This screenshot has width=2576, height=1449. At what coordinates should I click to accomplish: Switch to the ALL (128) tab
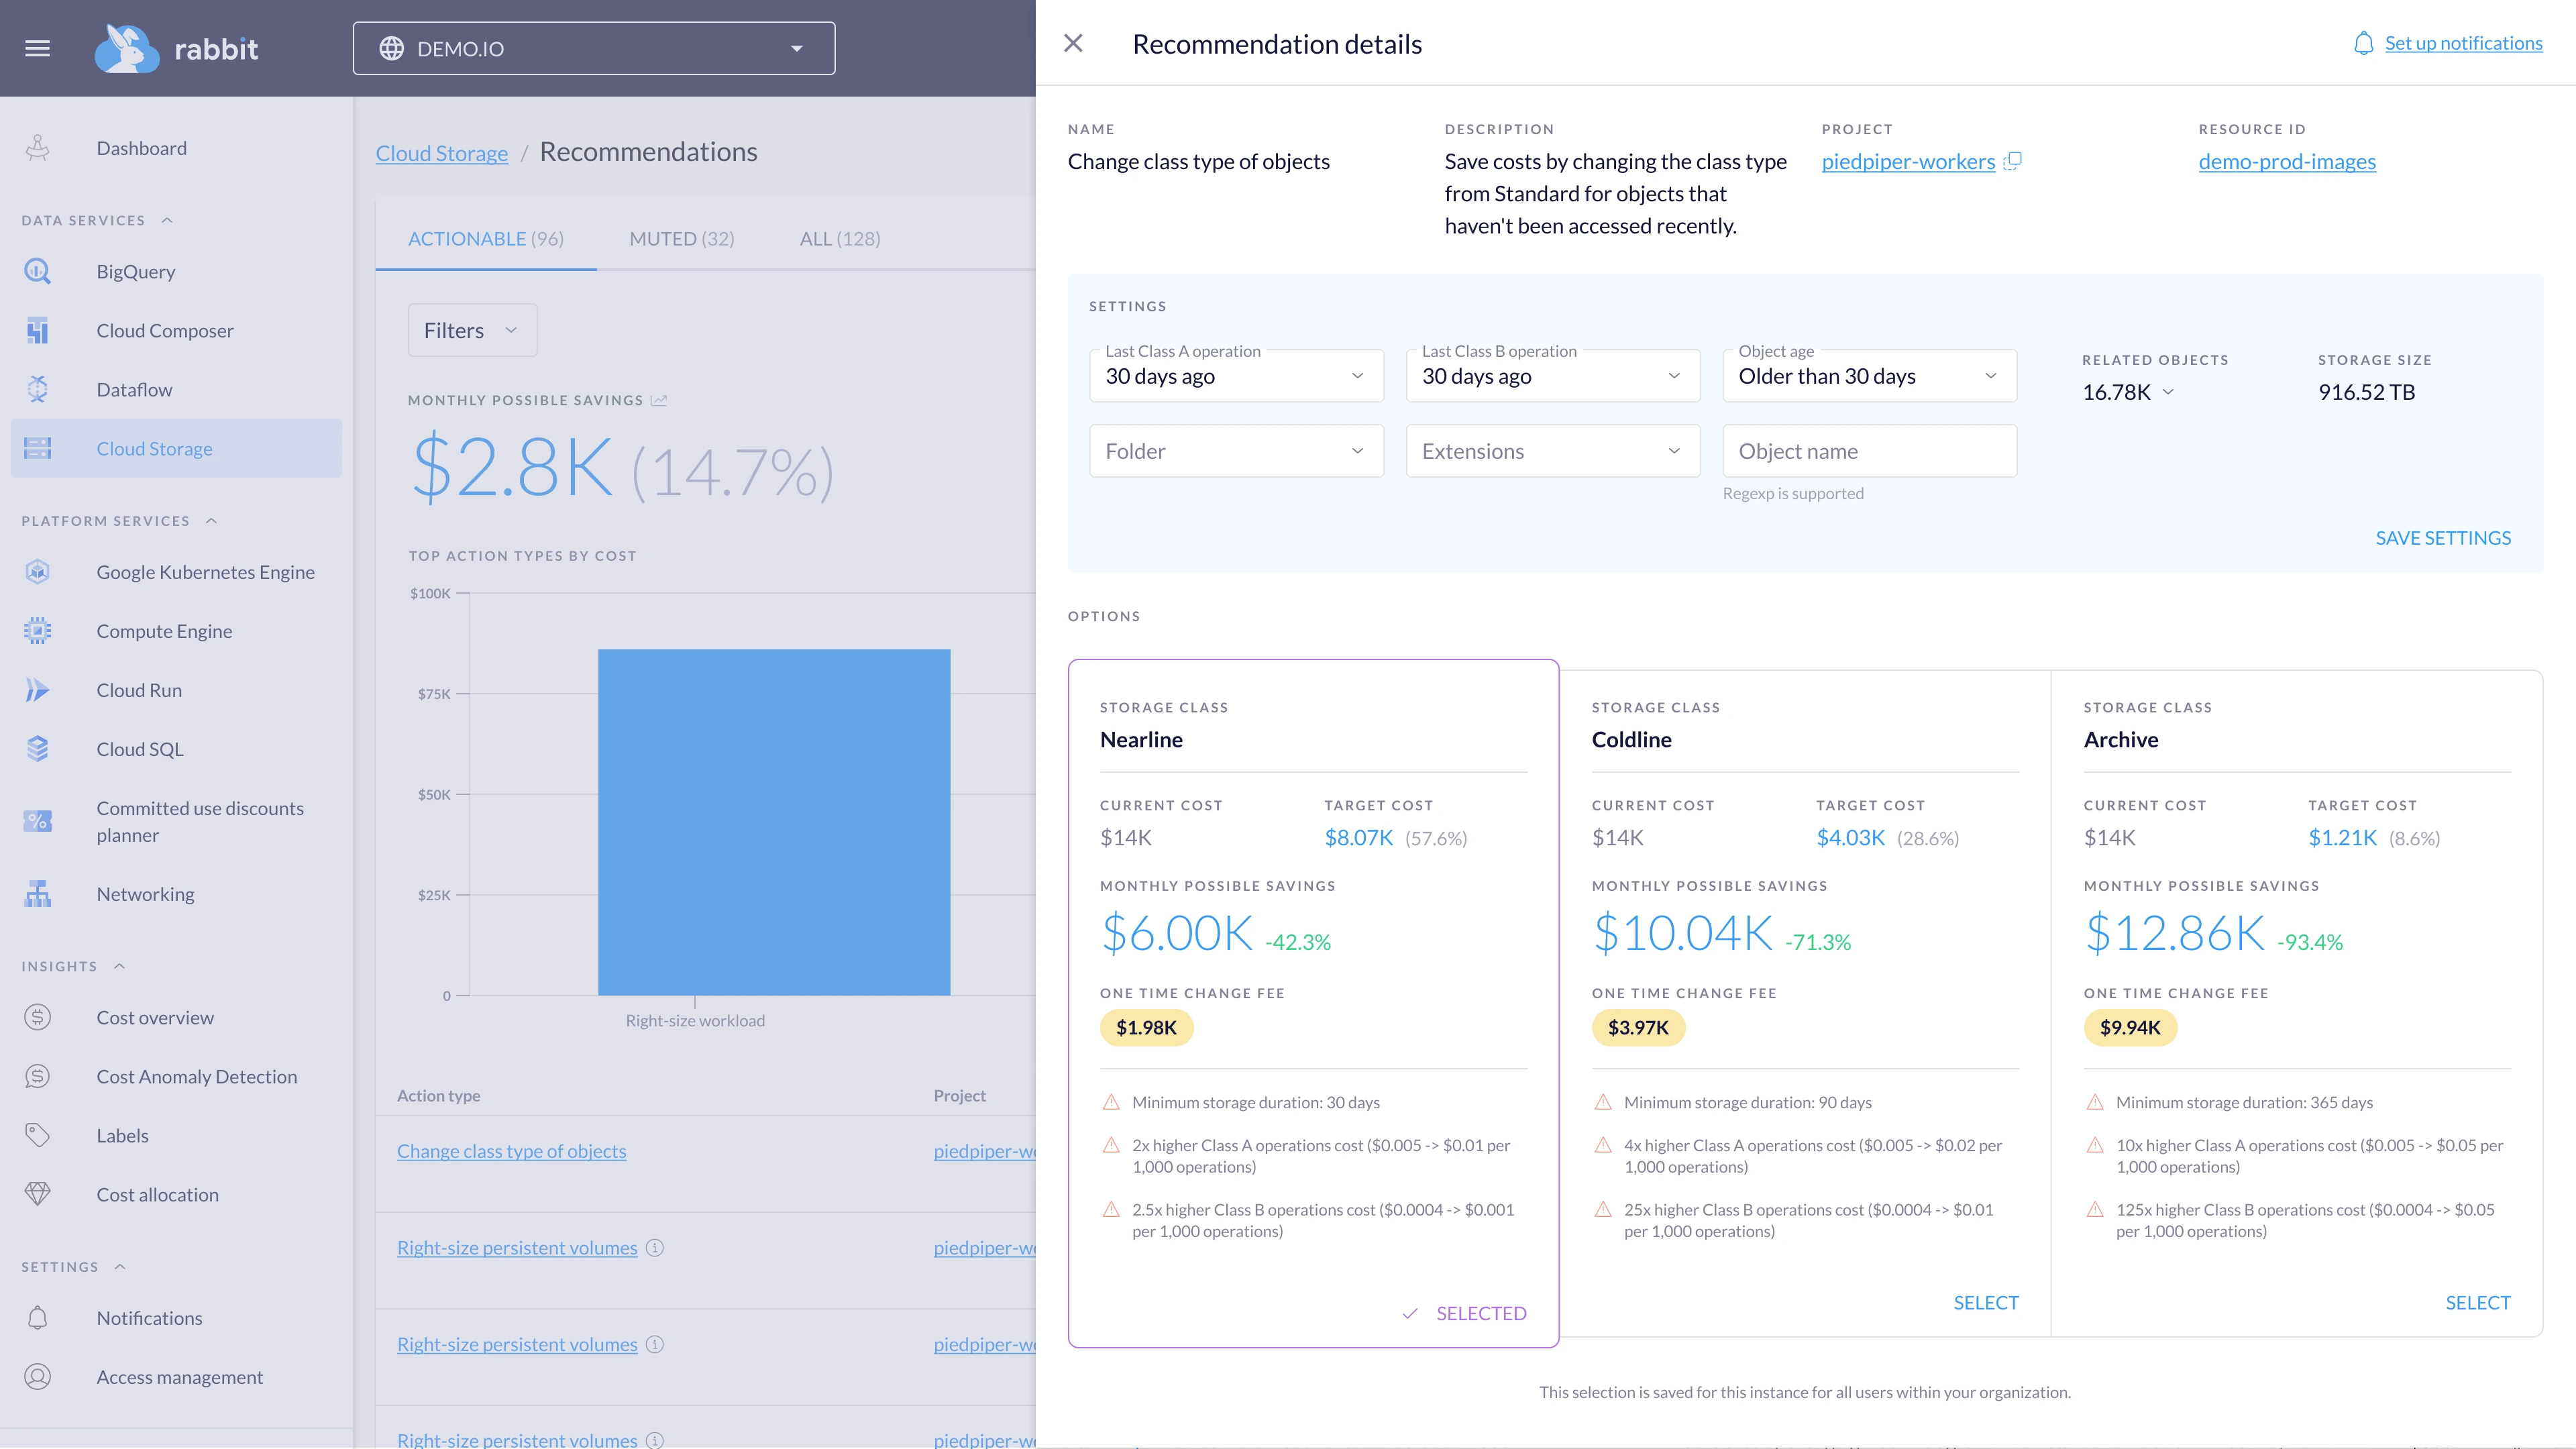coord(839,239)
